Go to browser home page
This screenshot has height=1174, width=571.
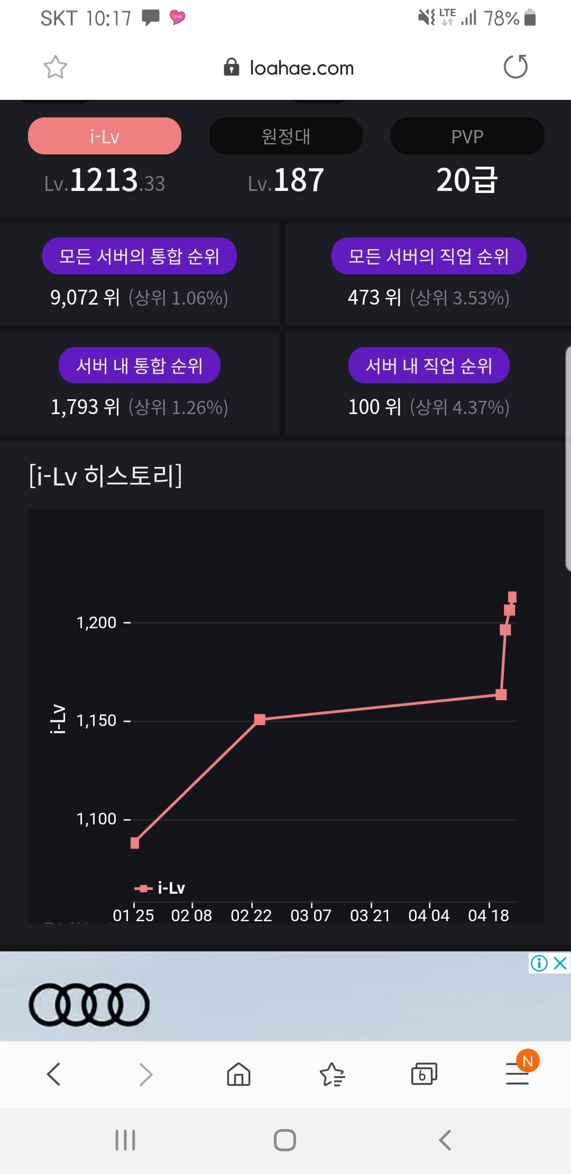[x=238, y=1074]
